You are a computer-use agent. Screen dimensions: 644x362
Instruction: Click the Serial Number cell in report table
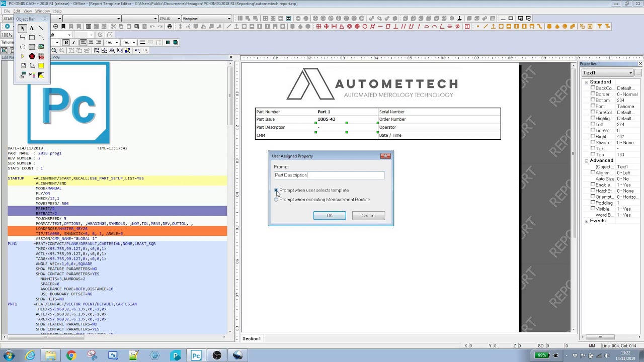click(439, 112)
